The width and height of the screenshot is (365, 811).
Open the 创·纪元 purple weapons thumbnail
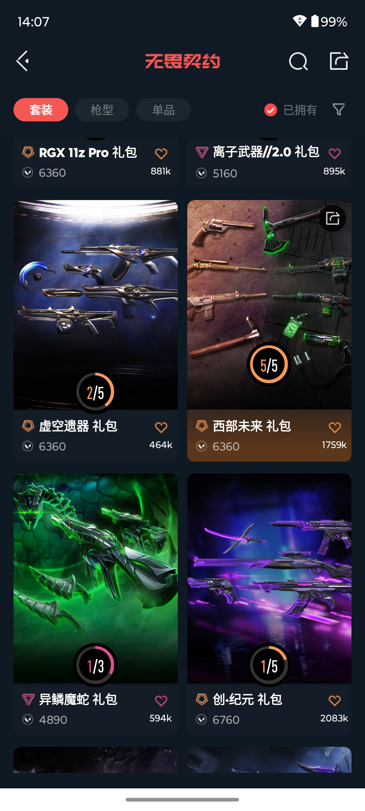[x=269, y=579]
